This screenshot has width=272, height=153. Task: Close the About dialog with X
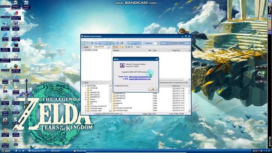157,59
